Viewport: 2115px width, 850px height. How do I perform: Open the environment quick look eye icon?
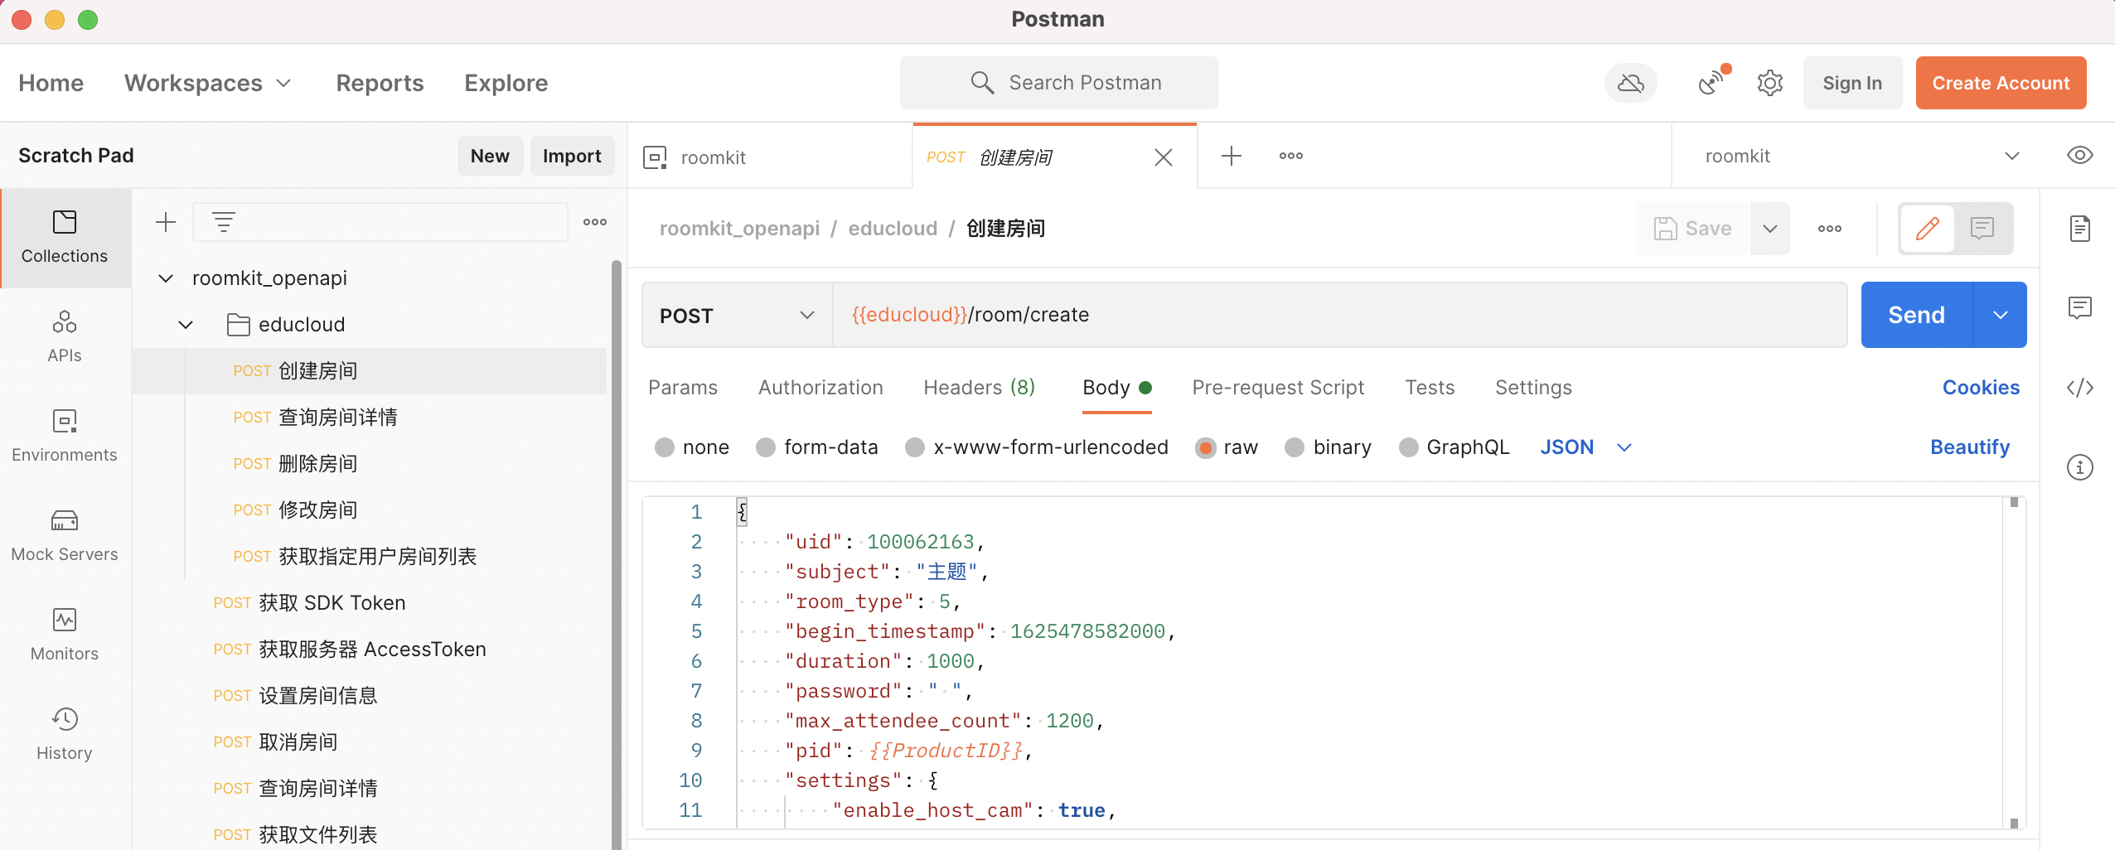[2081, 155]
